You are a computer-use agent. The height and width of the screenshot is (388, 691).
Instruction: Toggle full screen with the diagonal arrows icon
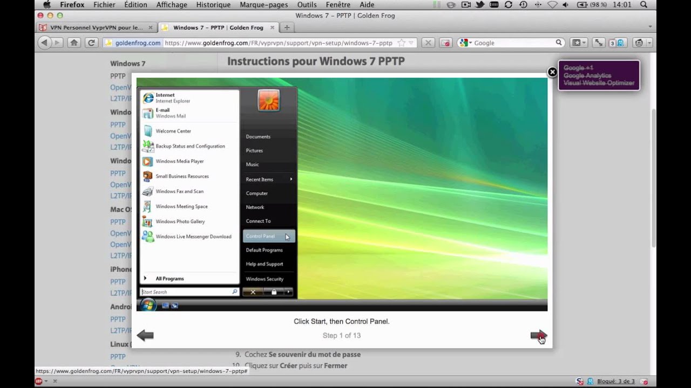[x=598, y=43]
